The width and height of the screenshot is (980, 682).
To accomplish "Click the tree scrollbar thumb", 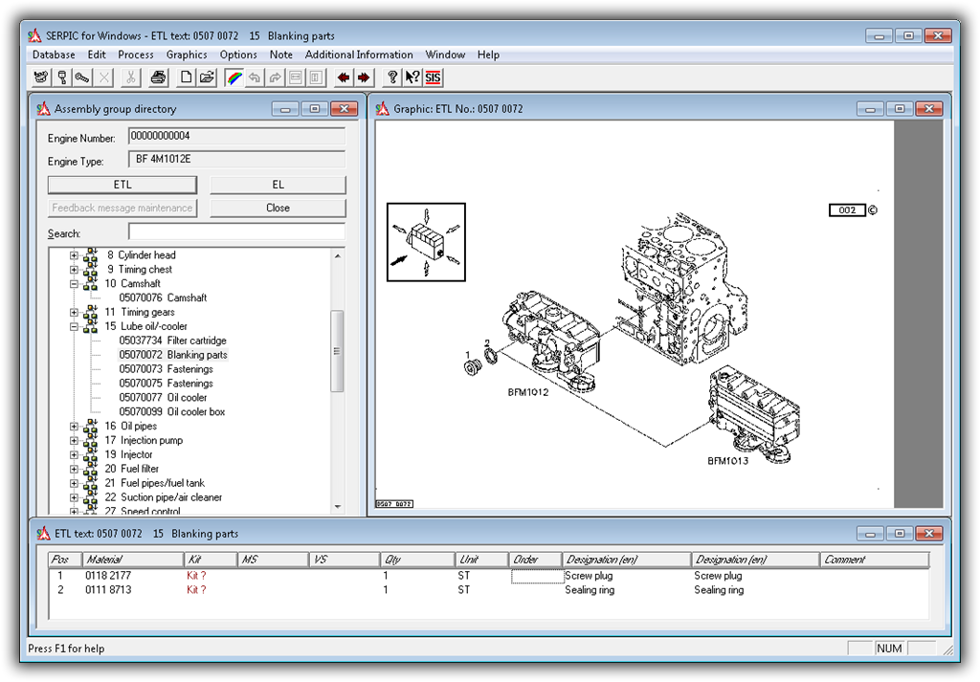I will tap(338, 350).
